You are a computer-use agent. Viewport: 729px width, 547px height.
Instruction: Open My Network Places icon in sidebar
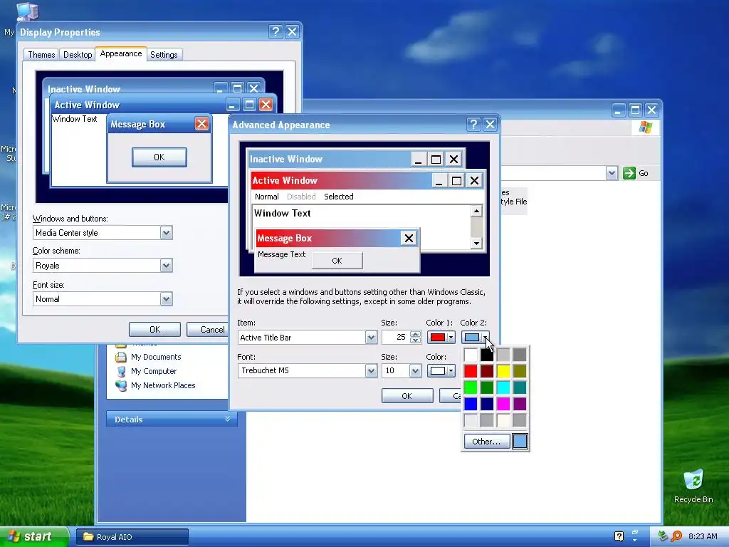(x=121, y=385)
